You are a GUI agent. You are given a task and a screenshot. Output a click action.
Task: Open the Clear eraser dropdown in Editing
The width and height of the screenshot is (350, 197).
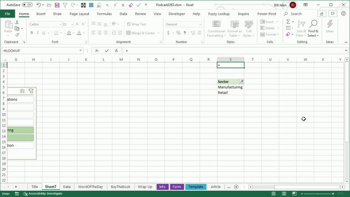pos(293,34)
